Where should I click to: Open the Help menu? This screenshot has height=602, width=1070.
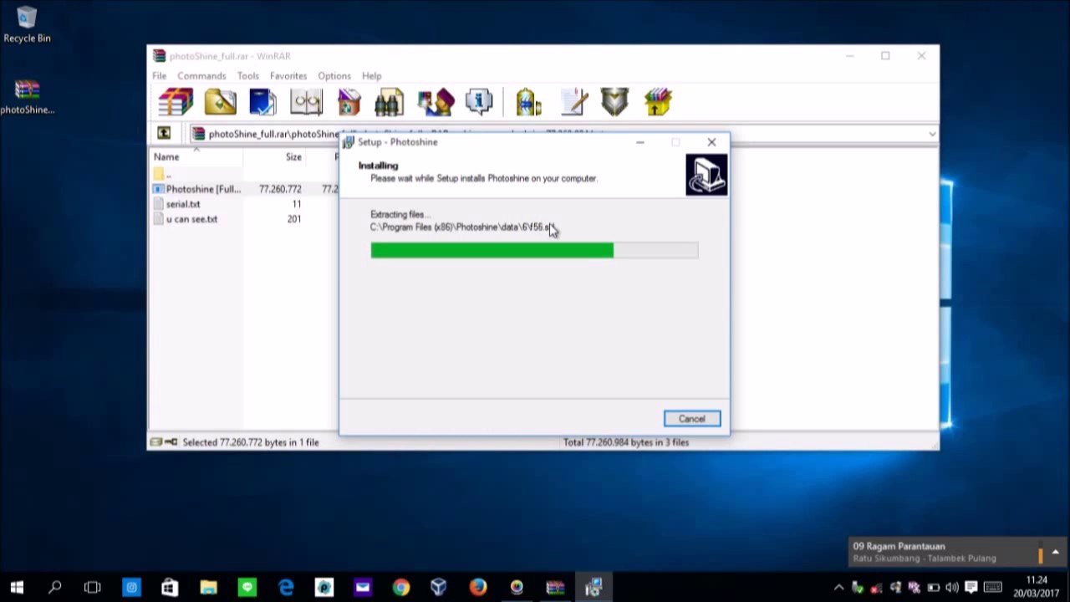(x=372, y=76)
